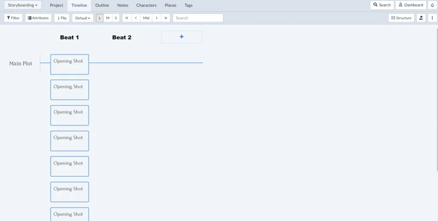The image size is (438, 221).
Task: Open notifications bell
Action: pyautogui.click(x=432, y=5)
